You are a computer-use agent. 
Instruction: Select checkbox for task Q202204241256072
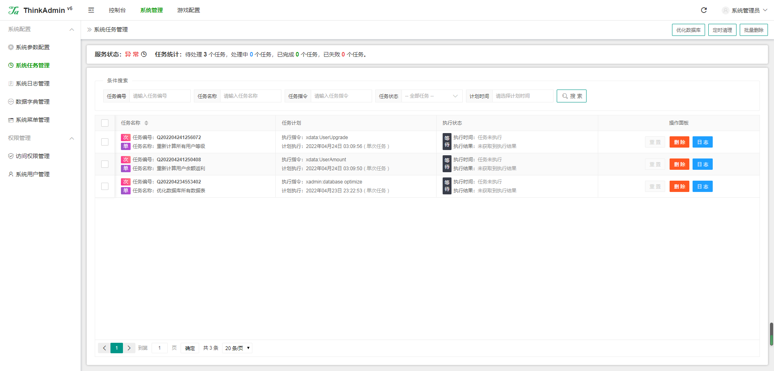[105, 142]
